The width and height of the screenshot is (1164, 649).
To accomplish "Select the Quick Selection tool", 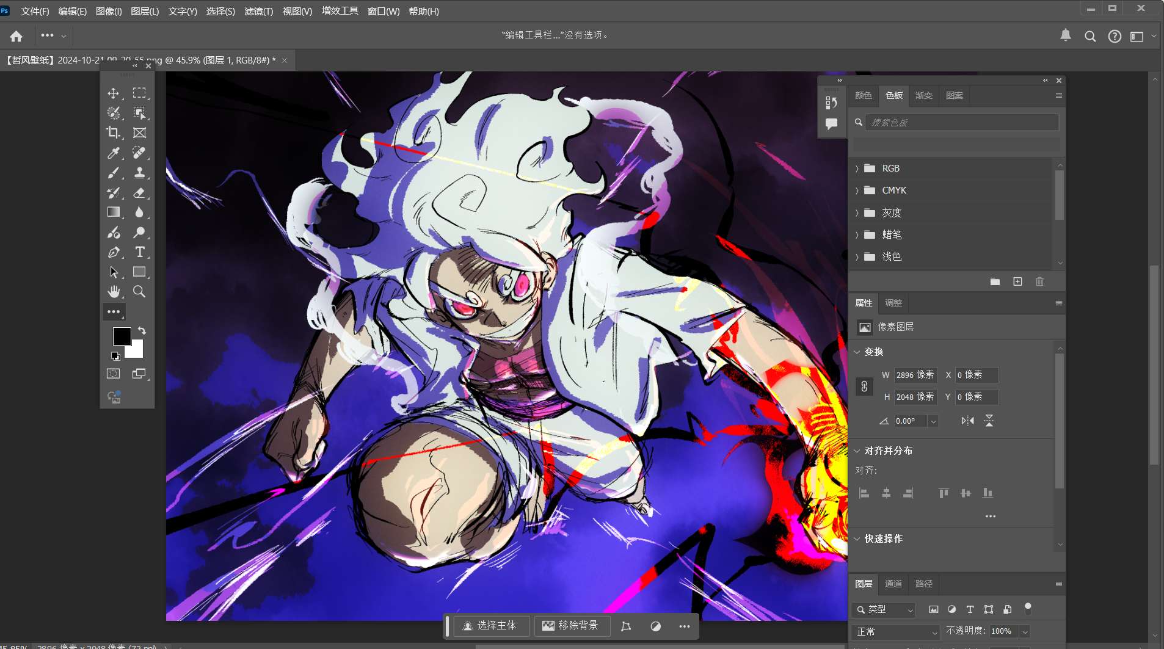I will tap(114, 113).
